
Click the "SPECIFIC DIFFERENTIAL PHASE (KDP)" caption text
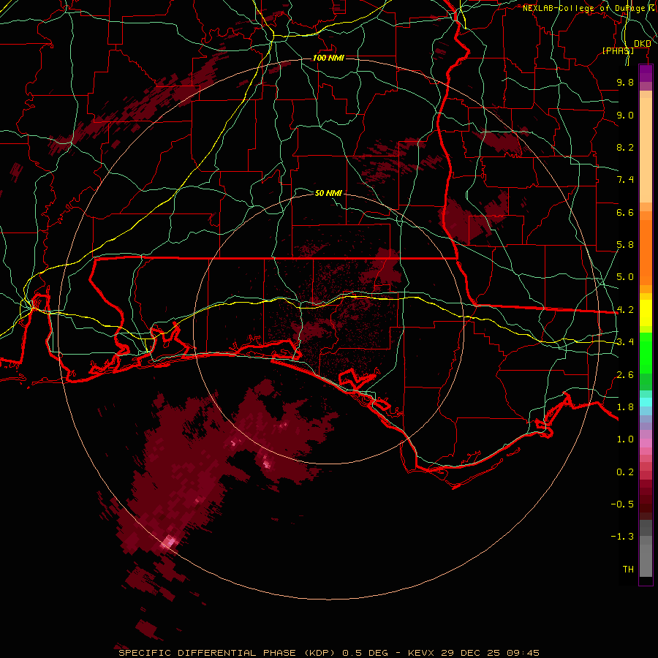pos(227,653)
